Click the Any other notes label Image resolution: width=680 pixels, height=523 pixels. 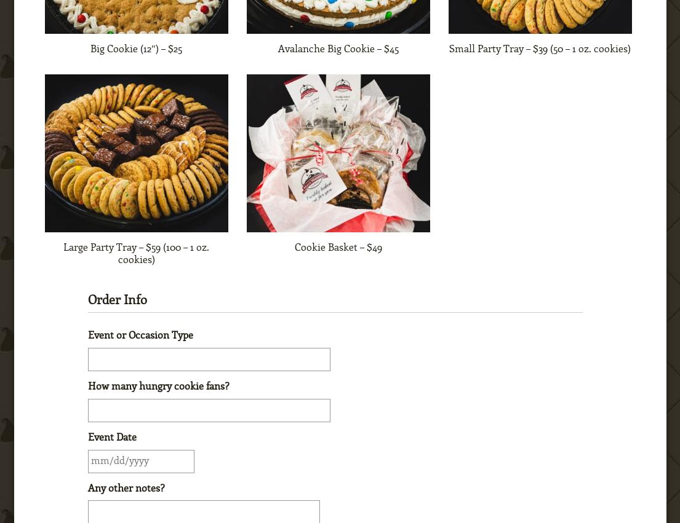[x=126, y=488]
